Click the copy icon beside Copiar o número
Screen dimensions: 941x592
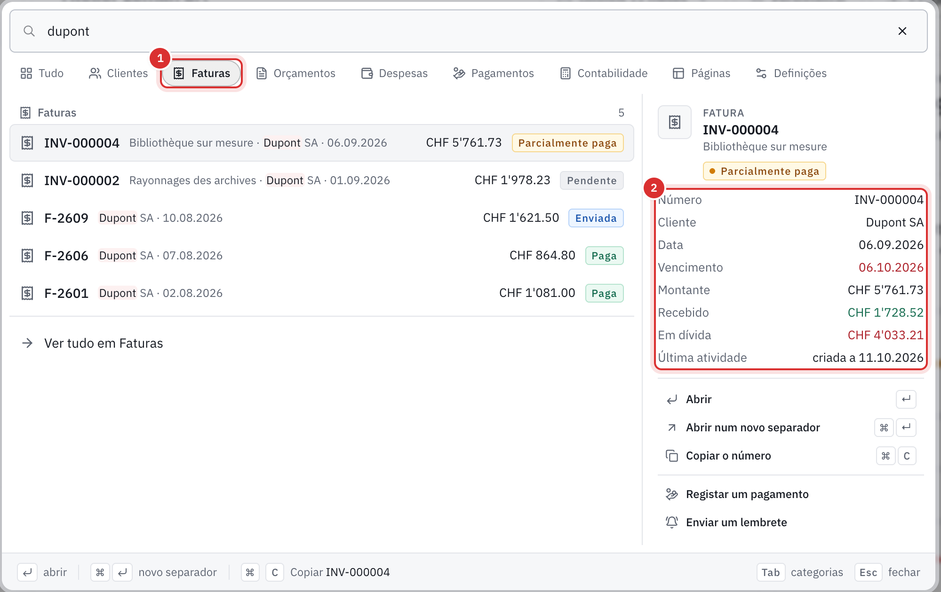pos(672,456)
